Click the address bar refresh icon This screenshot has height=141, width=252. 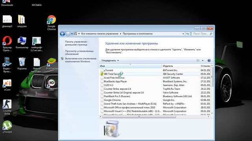[x=187, y=34]
